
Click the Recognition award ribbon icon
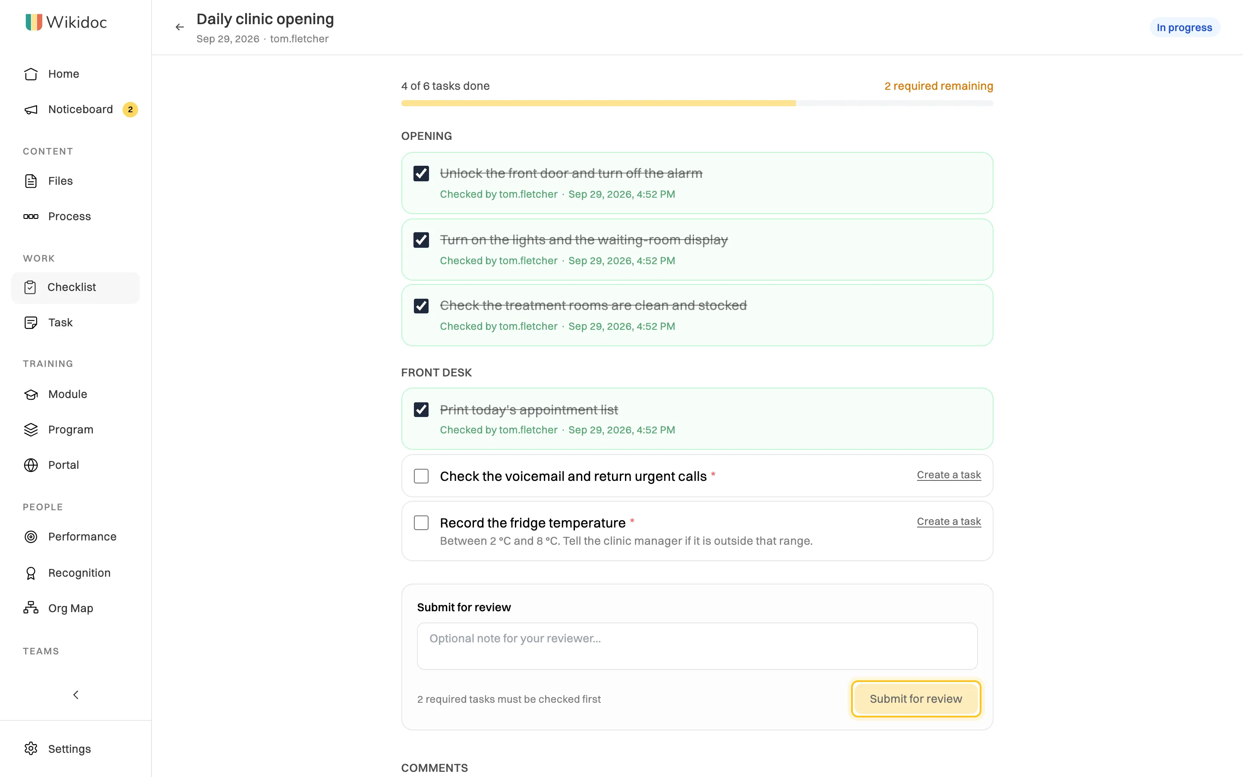tap(31, 573)
